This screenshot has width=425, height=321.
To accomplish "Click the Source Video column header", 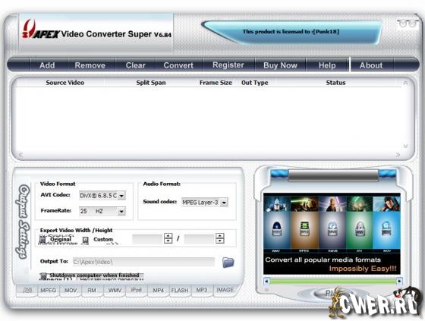I will click(65, 83).
